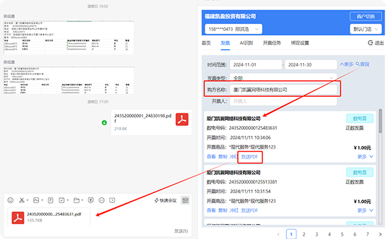Open screenshot tool options arrow
The height and width of the screenshot is (239, 386).
pos(27,200)
